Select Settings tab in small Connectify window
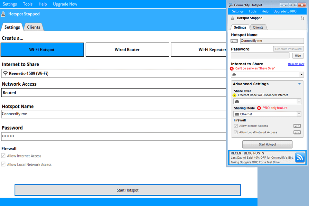Viewport: 309px width, 206px height. (240, 27)
